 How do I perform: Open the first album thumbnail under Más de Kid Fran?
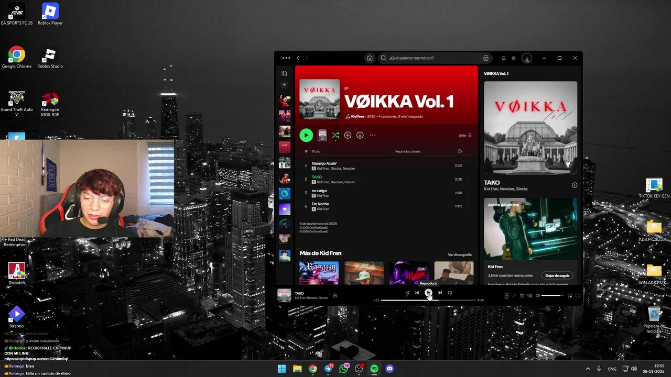(319, 273)
